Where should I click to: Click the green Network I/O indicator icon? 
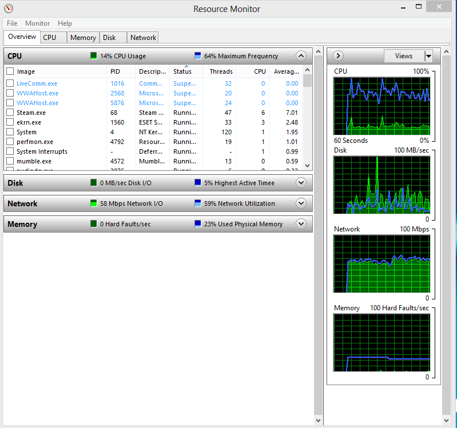tap(94, 203)
